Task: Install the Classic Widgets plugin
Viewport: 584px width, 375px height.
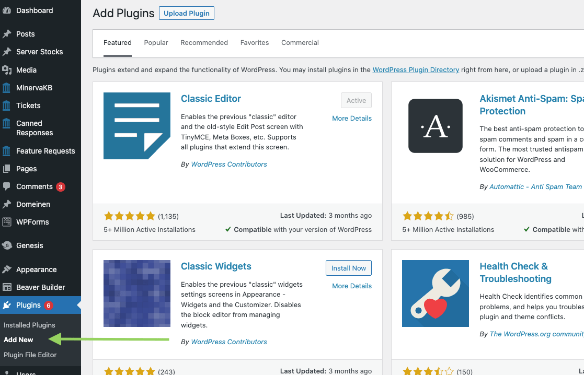Action: (348, 268)
